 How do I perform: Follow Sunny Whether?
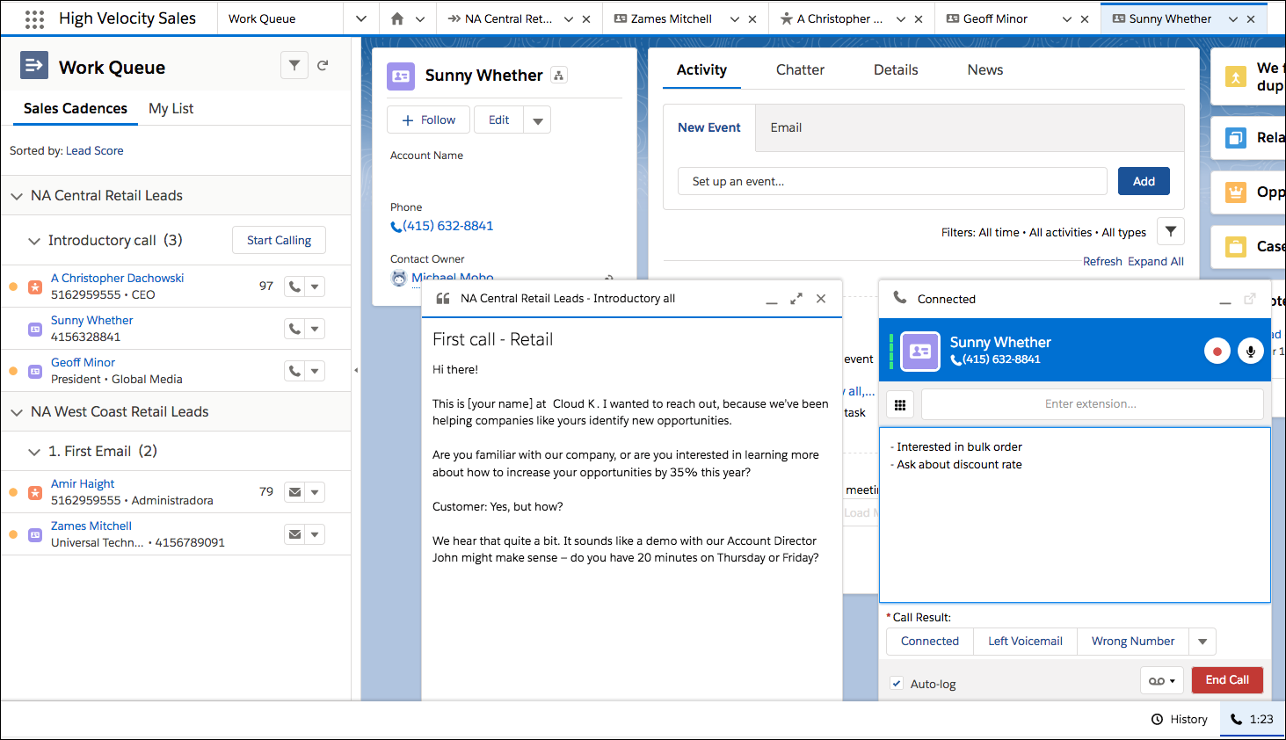pos(428,120)
